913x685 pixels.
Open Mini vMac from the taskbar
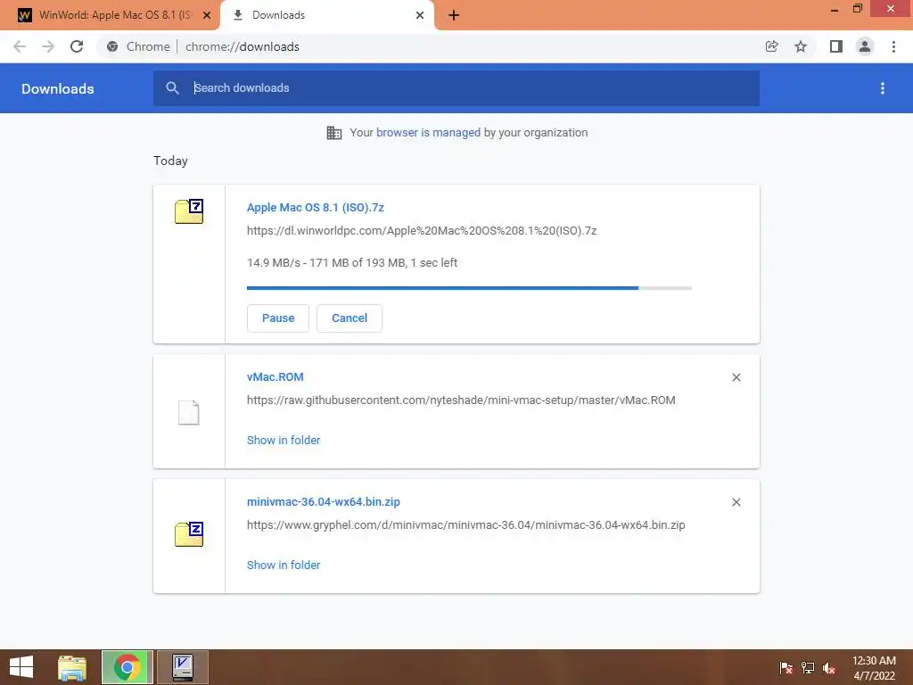tap(183, 667)
